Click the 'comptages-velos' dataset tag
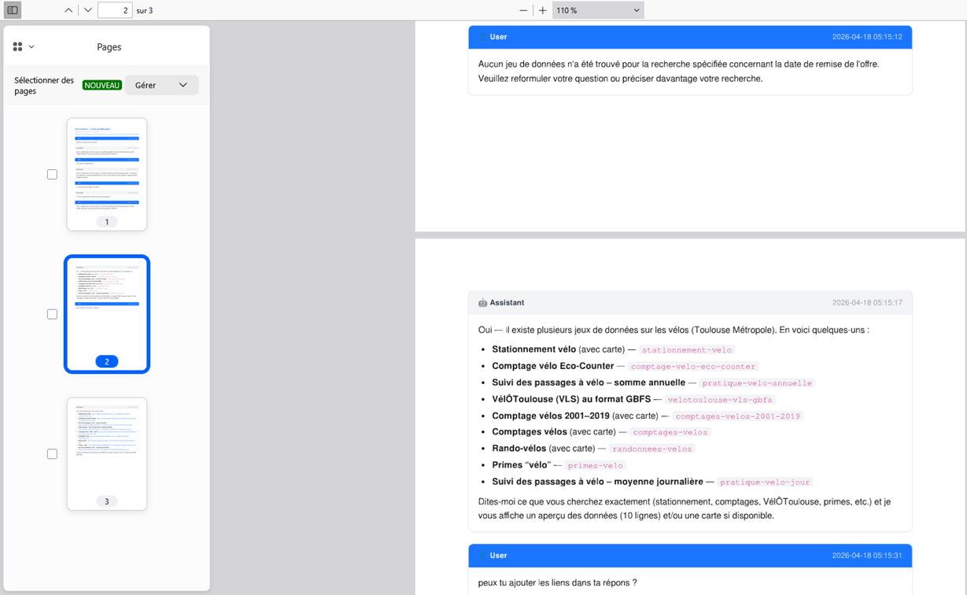Image resolution: width=967 pixels, height=595 pixels. click(x=670, y=432)
